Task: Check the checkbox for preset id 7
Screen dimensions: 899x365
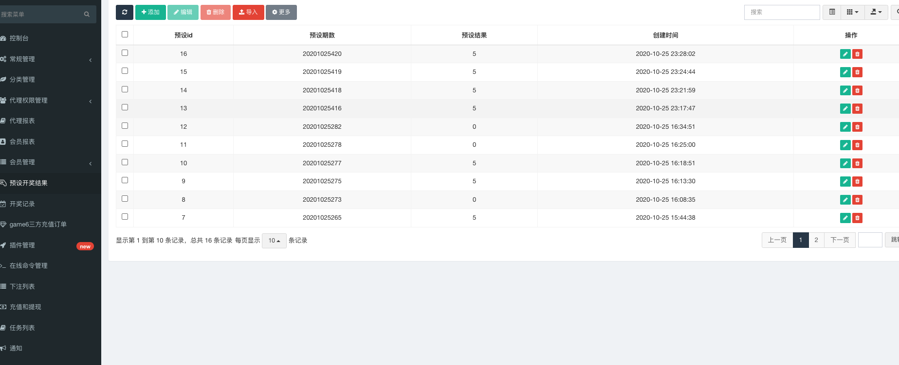Action: tap(125, 216)
